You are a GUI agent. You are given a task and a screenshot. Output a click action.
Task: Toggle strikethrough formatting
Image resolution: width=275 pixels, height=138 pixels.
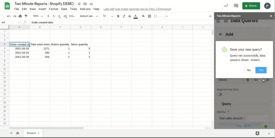pyautogui.click(x=130, y=16)
